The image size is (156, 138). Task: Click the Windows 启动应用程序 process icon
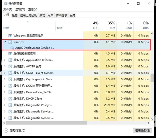pos(10,36)
